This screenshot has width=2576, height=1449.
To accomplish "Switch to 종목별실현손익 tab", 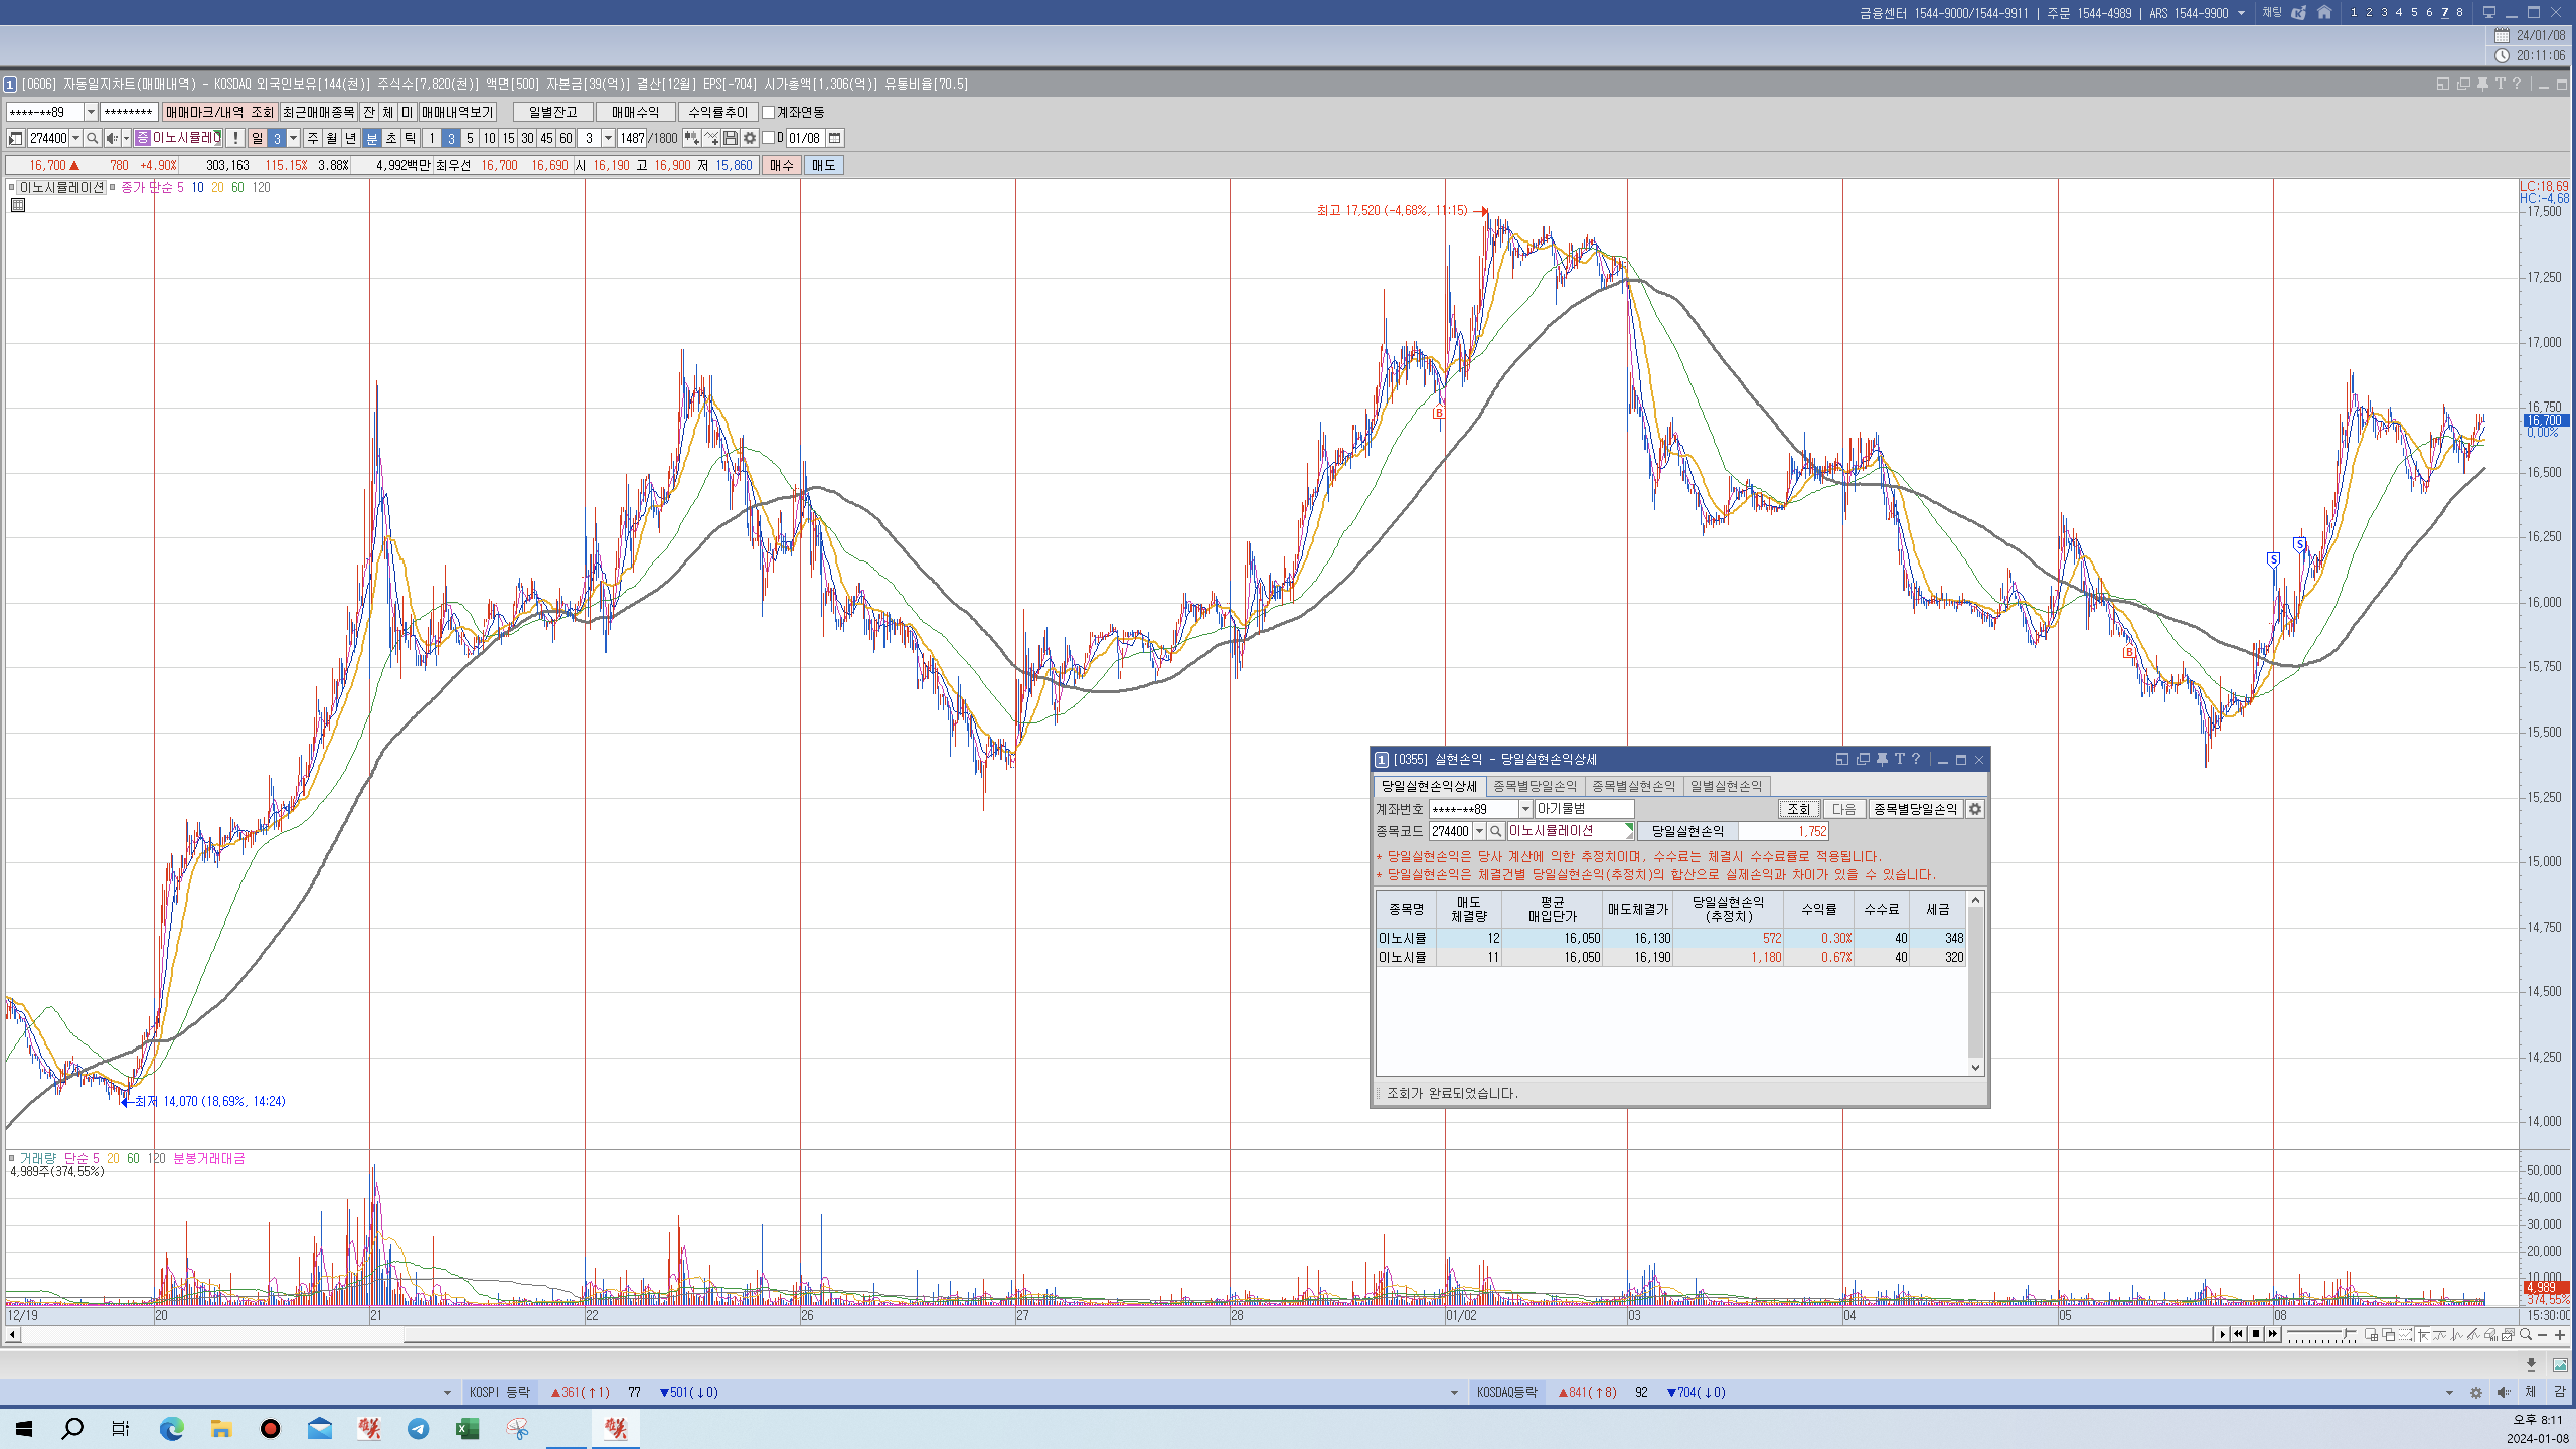I will 1634,786.
